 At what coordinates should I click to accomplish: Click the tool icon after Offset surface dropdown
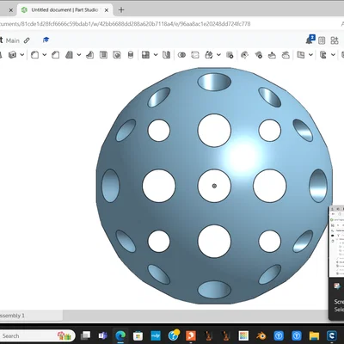[323, 55]
